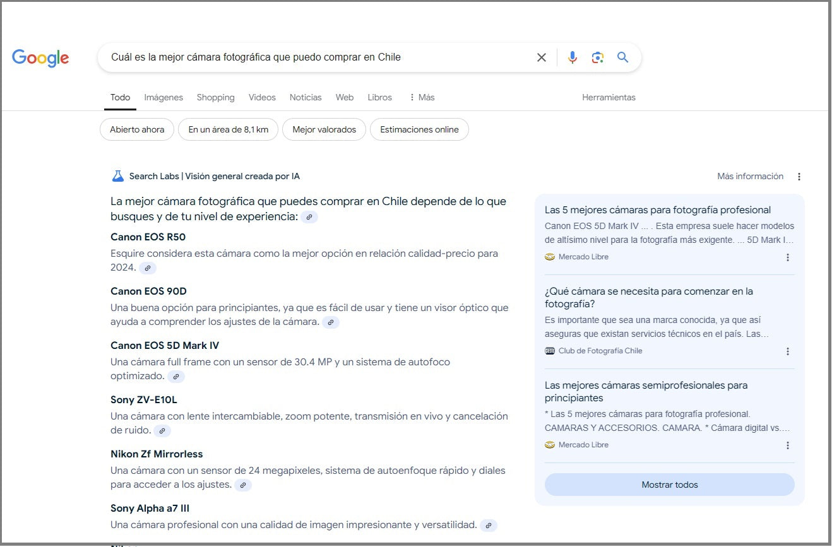Open source link icon after intro paragraph
Screen dimensions: 832x547
[x=309, y=217]
